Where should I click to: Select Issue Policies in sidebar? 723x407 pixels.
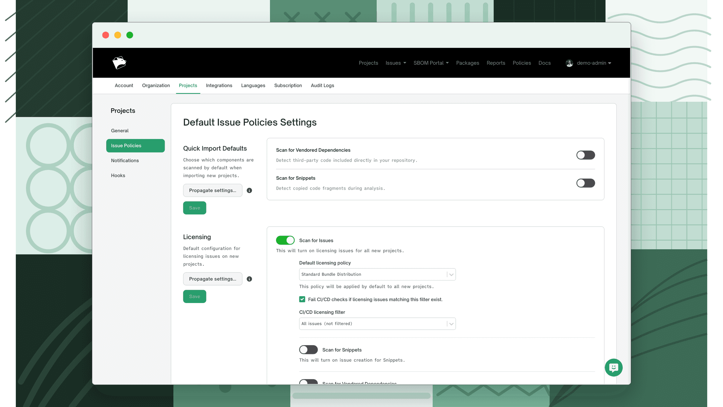(135, 146)
